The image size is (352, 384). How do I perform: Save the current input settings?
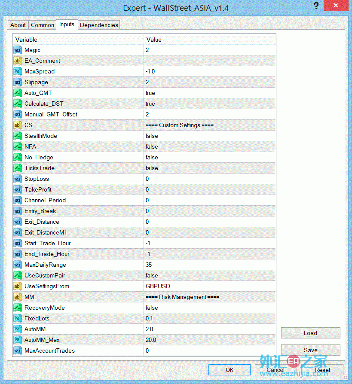[x=311, y=350]
